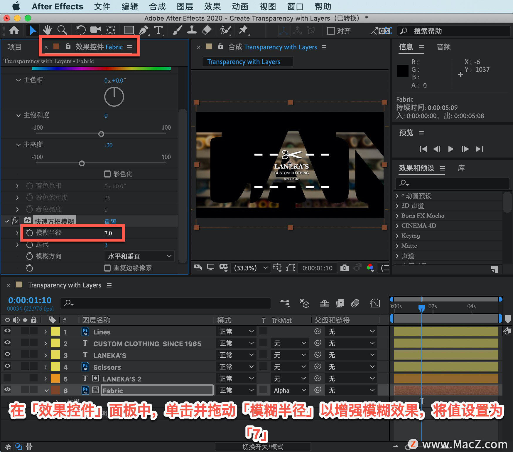Switch to the 库 tab
The height and width of the screenshot is (452, 513).
click(x=461, y=168)
